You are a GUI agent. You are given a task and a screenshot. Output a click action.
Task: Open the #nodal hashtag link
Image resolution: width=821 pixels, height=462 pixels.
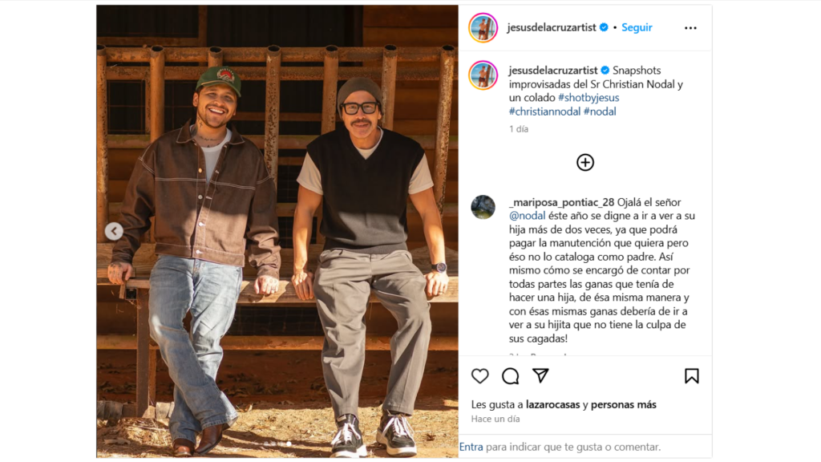600,111
